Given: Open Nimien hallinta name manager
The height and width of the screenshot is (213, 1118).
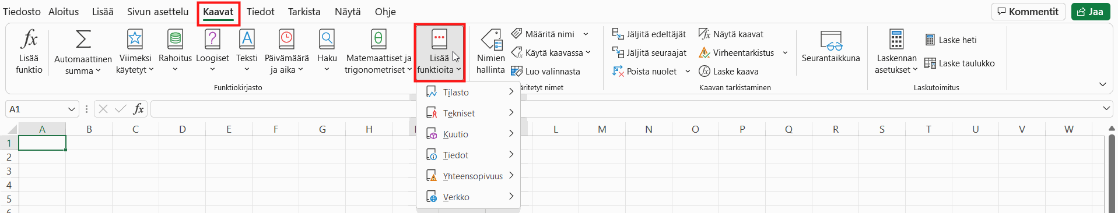Looking at the screenshot, I should 490,52.
